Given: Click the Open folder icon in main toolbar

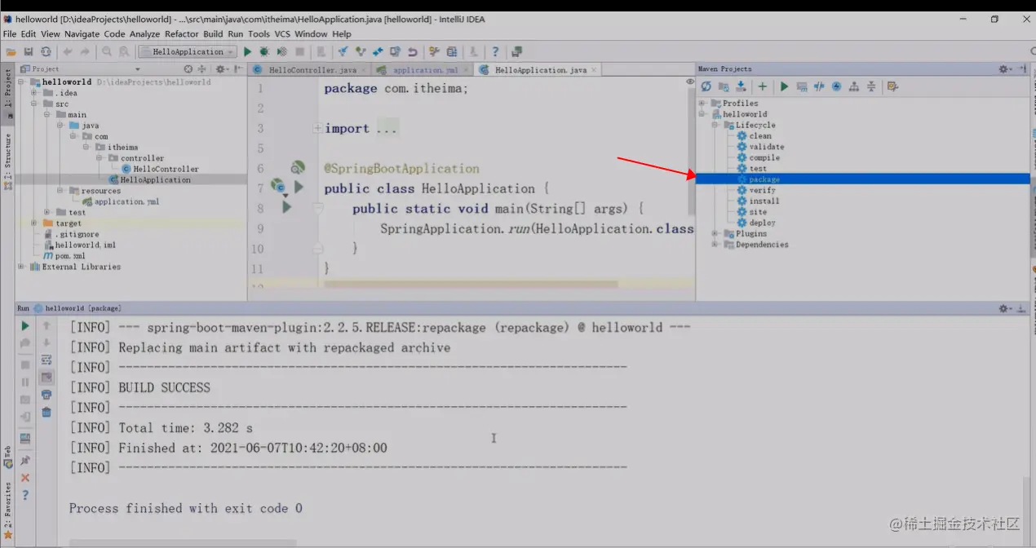Looking at the screenshot, I should pyautogui.click(x=11, y=52).
